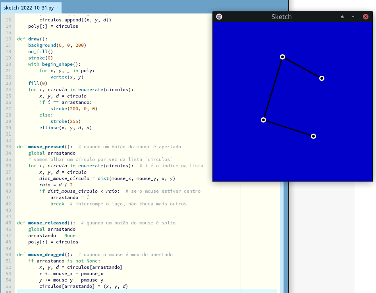Roll up the Sketch window with the arrow button

[342, 17]
